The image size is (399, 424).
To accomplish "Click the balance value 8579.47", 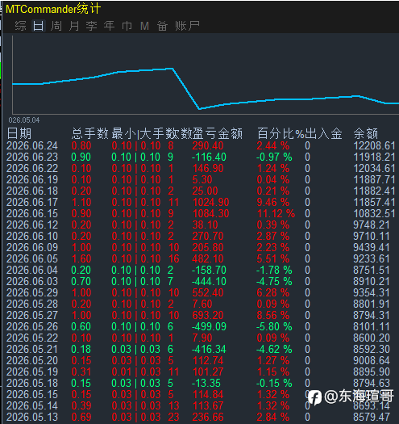I will tap(372, 418).
